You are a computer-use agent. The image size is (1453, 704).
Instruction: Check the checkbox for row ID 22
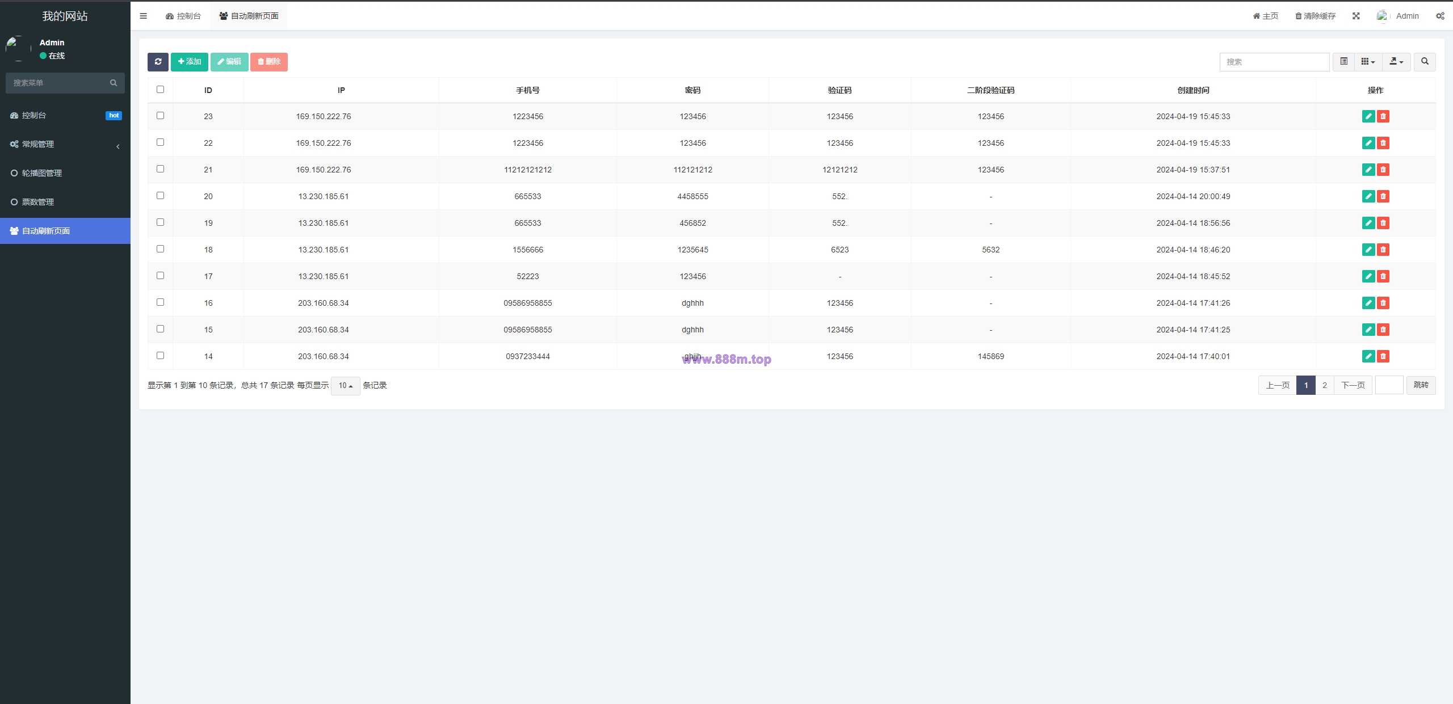click(x=160, y=142)
